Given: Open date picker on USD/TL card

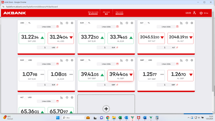Looking at the screenshot, I should click(x=46, y=27).
